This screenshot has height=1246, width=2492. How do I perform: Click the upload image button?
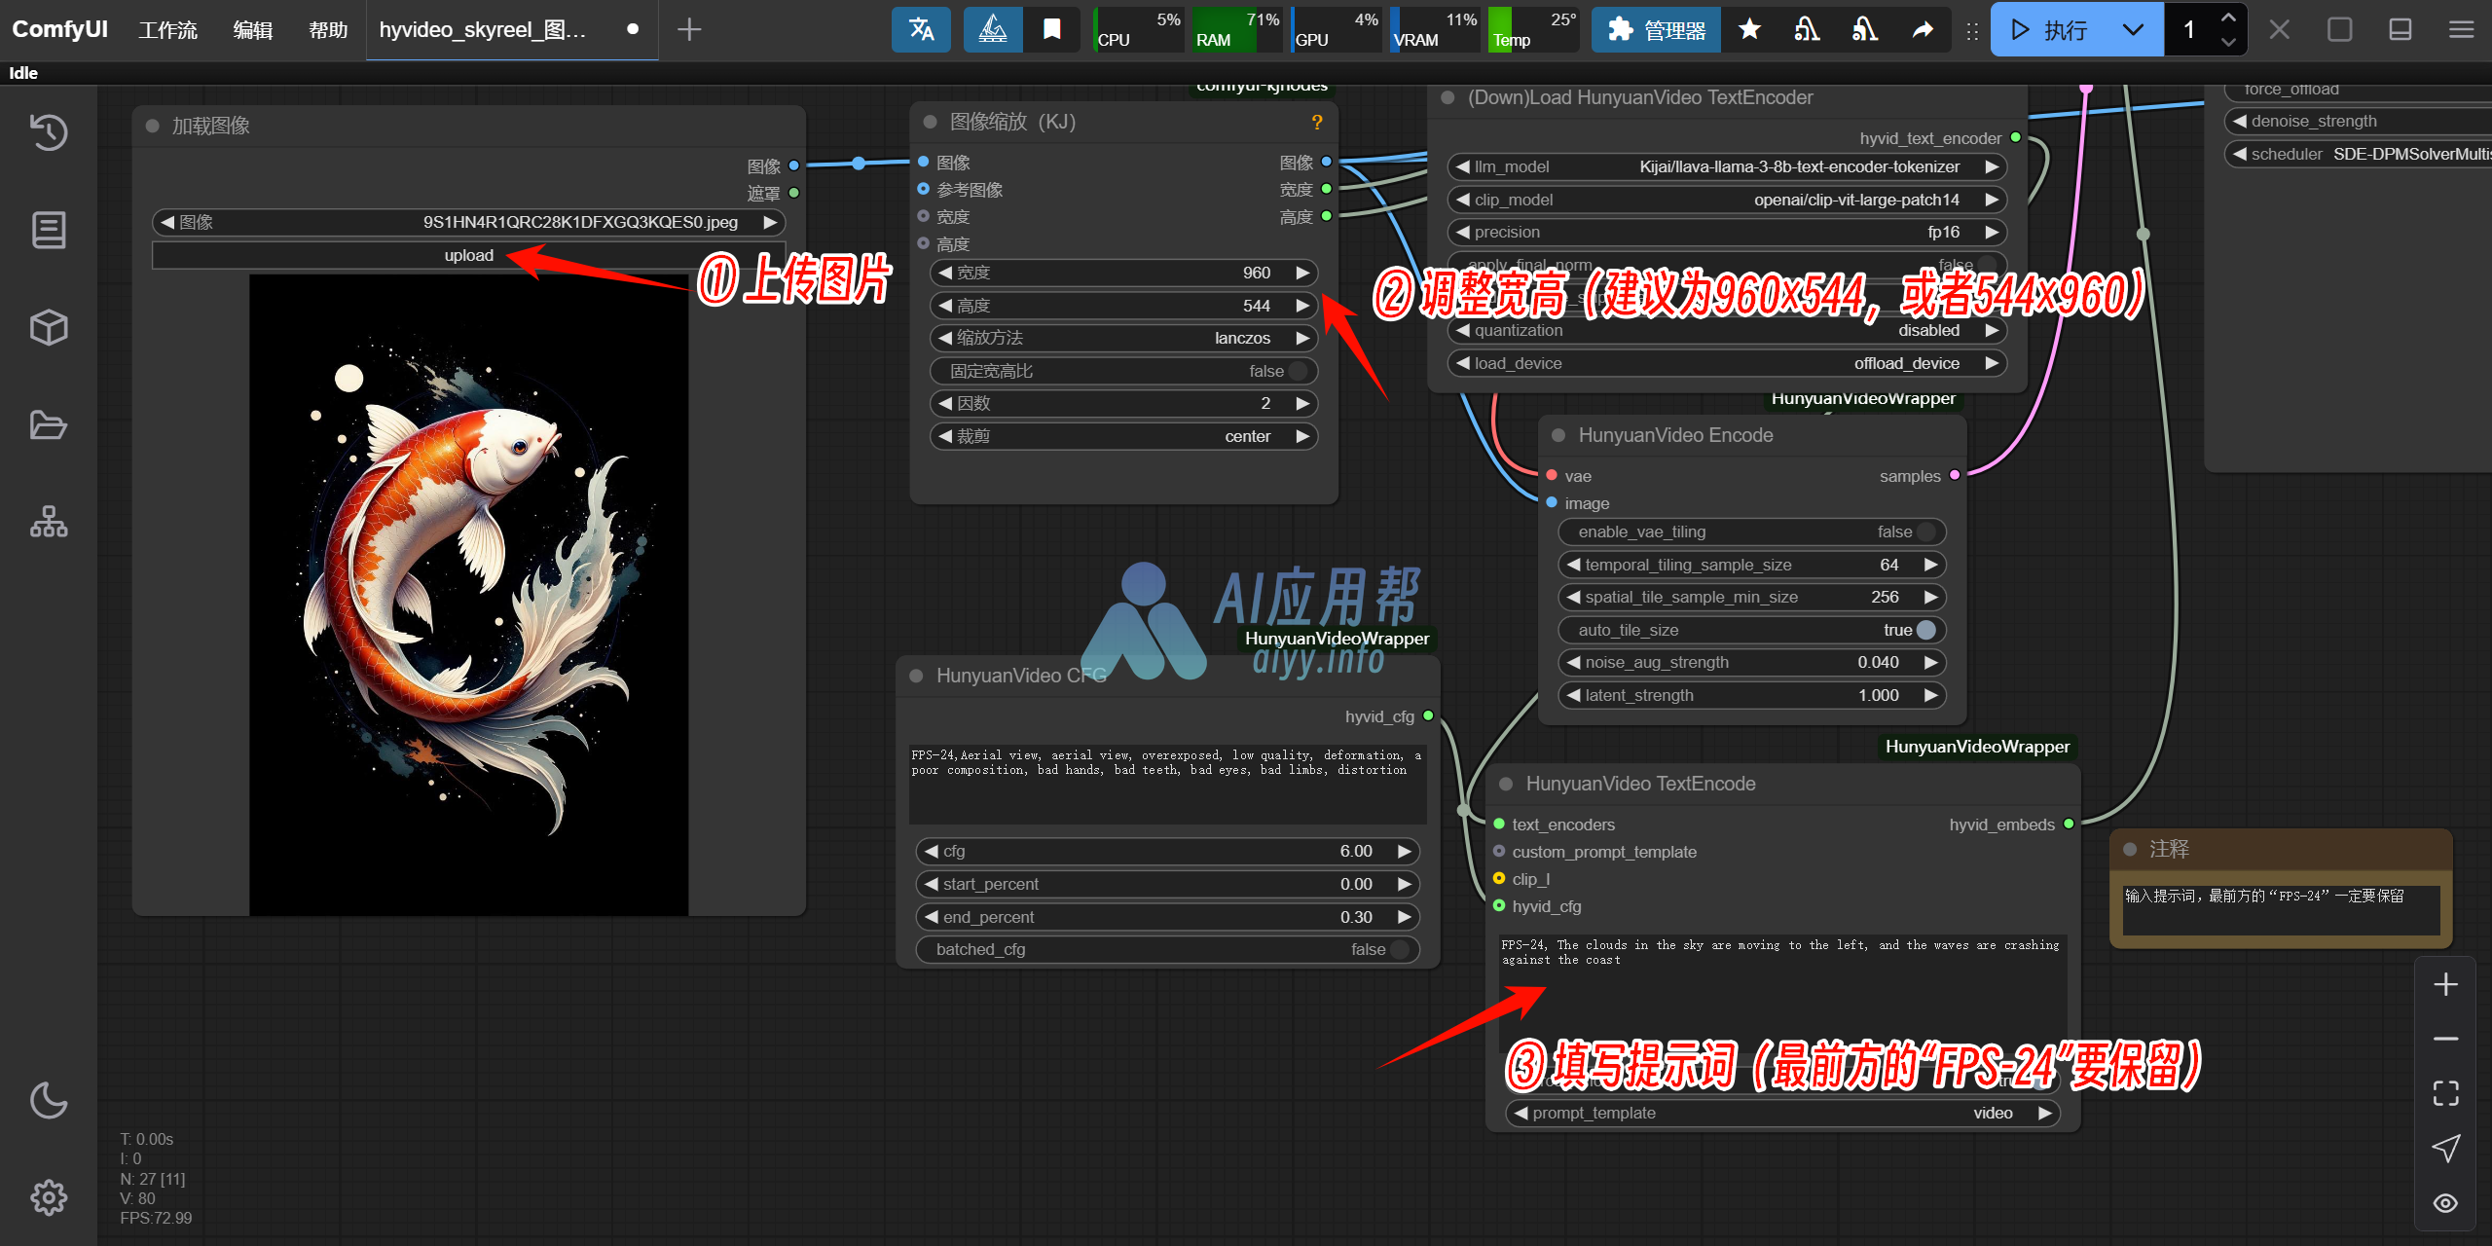pos(468,255)
